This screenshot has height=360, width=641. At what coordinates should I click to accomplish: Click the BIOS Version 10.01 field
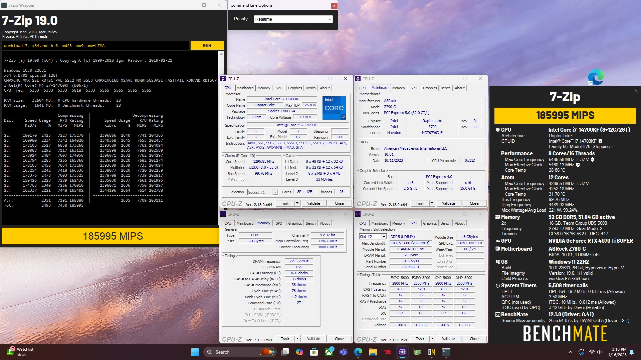[432, 155]
